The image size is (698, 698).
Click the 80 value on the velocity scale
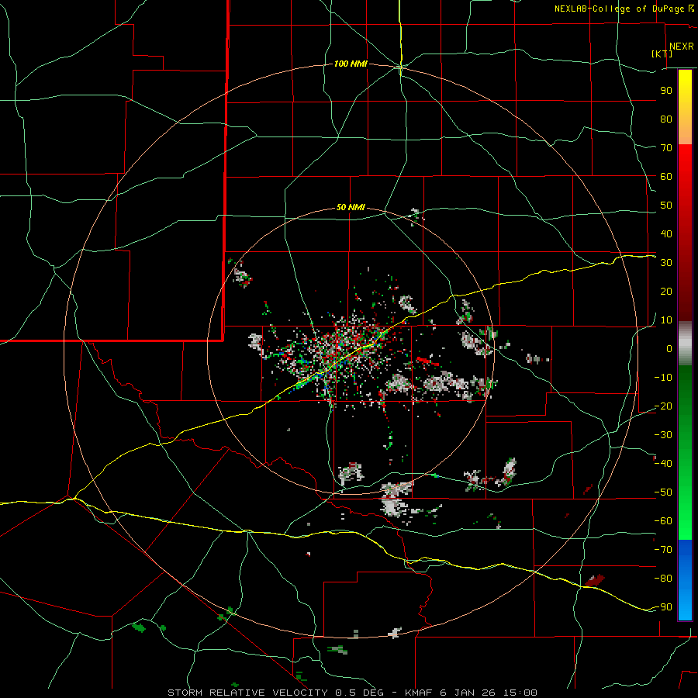(x=666, y=119)
